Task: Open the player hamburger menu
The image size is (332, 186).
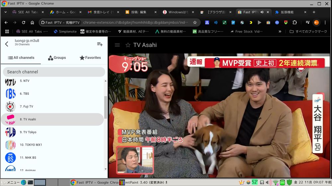Action: (x=117, y=45)
